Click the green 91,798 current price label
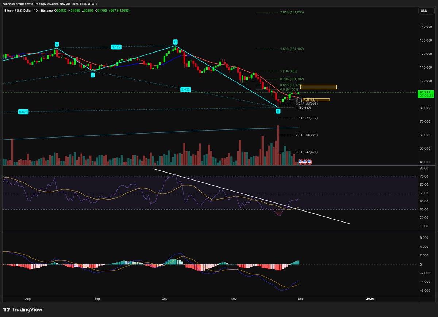438x317 pixels. click(x=426, y=94)
